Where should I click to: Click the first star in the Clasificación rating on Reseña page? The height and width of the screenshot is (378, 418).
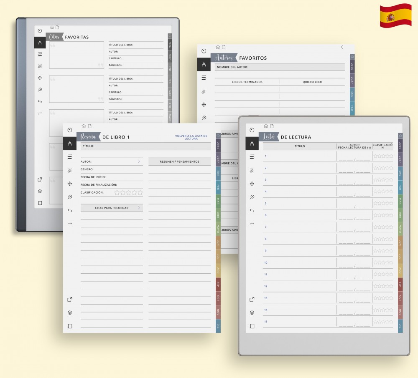[117, 192]
